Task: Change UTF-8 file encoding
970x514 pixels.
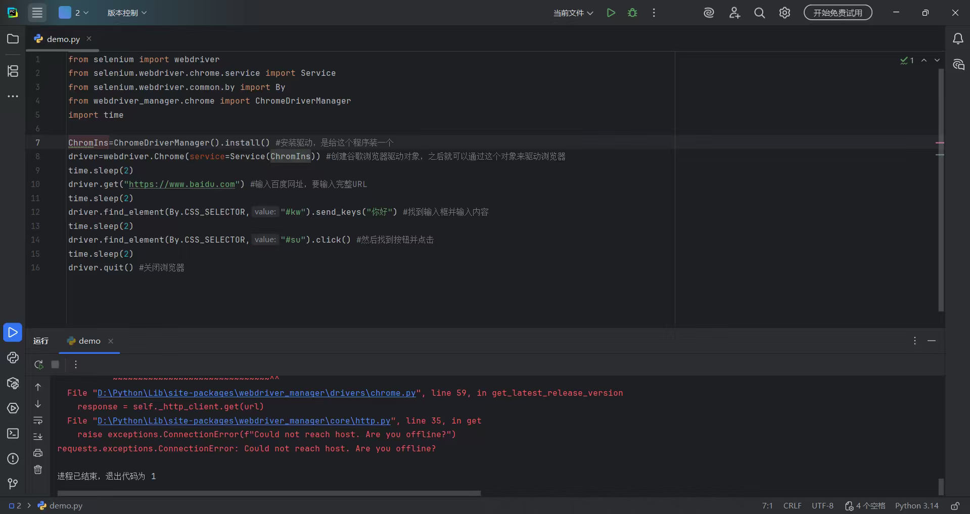Action: (822, 505)
